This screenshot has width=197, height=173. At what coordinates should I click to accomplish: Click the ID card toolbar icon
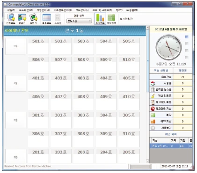point(22,17)
